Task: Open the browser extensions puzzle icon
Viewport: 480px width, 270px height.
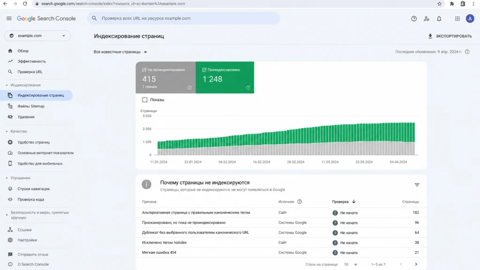Action: click(451, 4)
